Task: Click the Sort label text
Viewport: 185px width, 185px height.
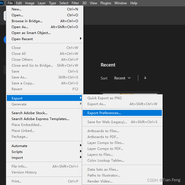Action: coord(104,78)
